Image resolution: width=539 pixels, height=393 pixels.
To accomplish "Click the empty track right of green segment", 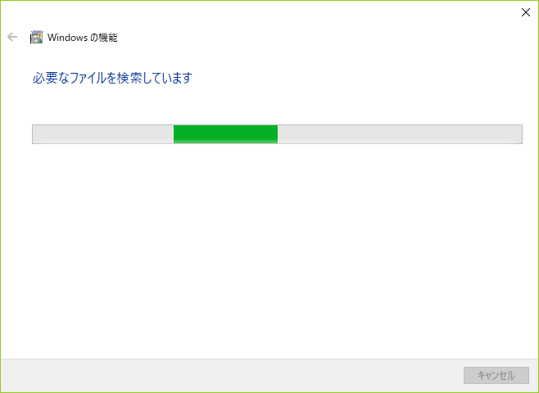I will [x=400, y=134].
